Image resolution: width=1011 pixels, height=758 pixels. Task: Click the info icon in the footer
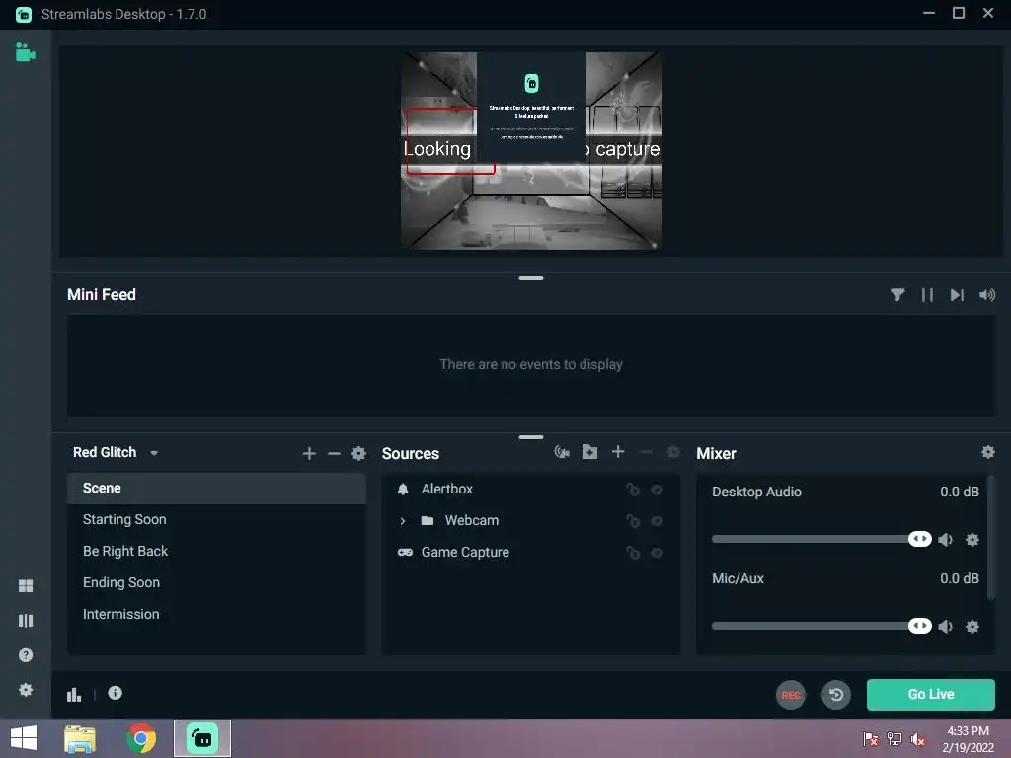[x=115, y=693]
